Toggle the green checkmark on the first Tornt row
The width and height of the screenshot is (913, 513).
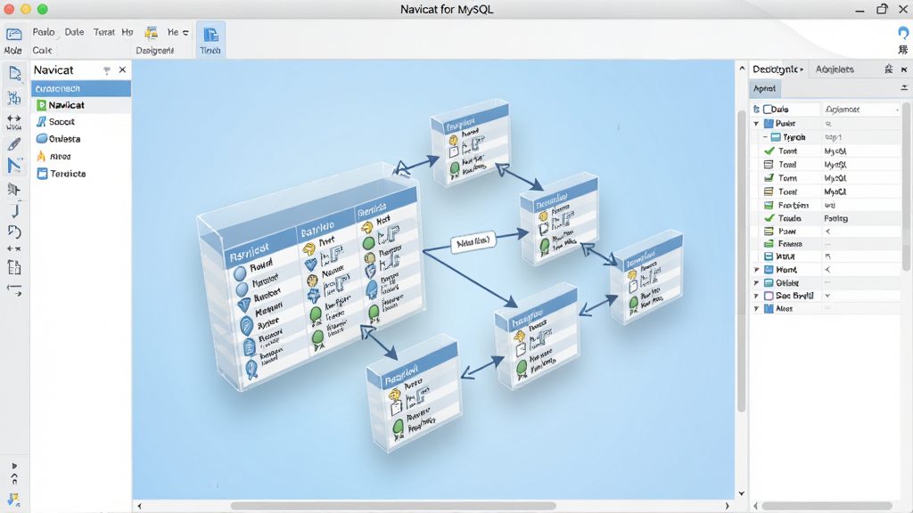point(769,151)
